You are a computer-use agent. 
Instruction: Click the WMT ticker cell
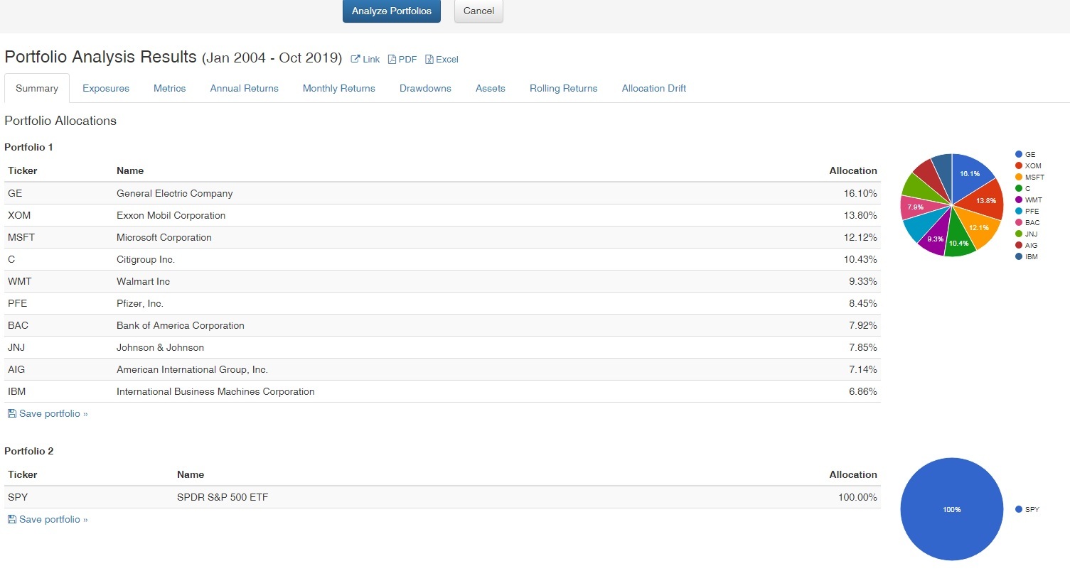[x=20, y=281]
